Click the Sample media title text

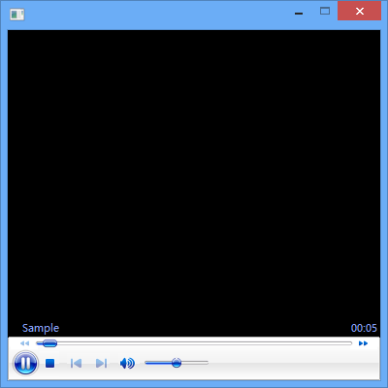tap(41, 328)
